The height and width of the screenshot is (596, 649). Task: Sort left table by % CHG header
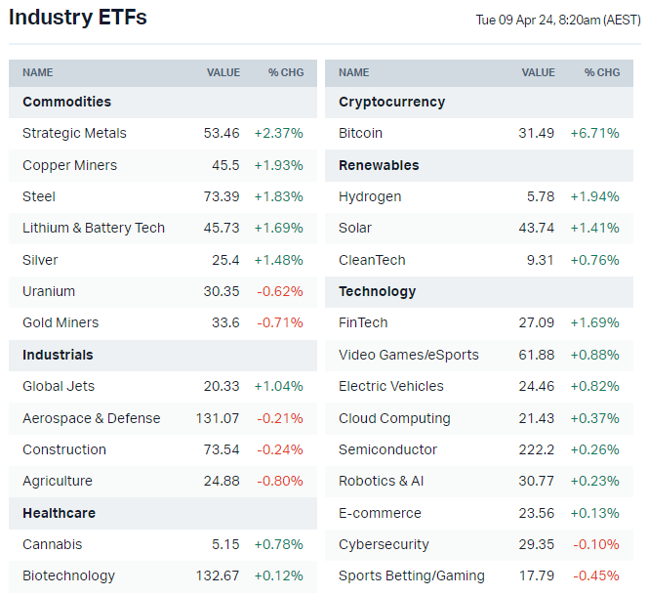tap(286, 72)
